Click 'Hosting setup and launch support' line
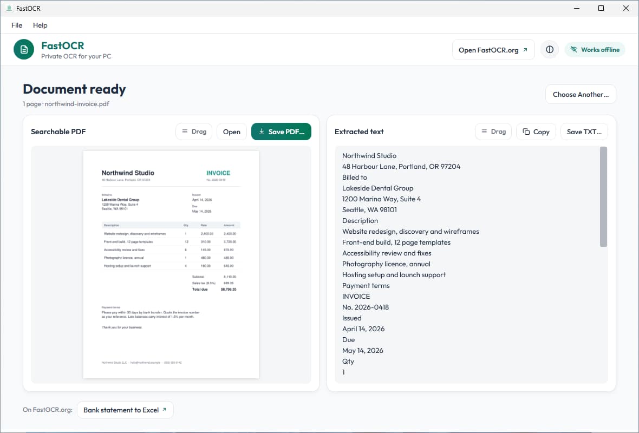 pyautogui.click(x=394, y=274)
